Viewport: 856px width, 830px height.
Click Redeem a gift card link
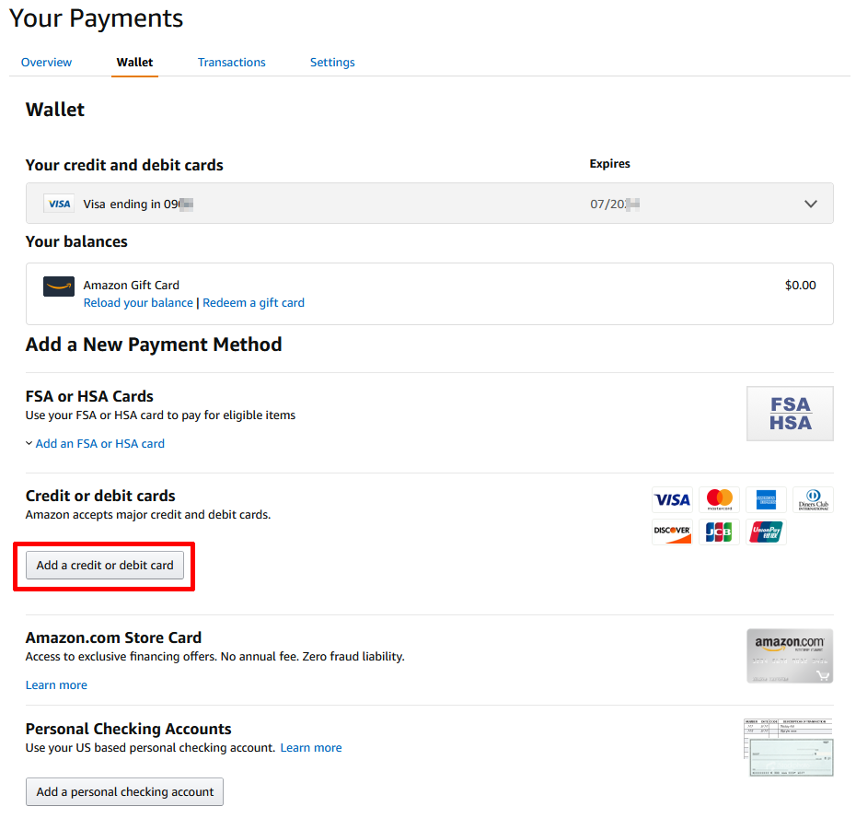pos(254,303)
